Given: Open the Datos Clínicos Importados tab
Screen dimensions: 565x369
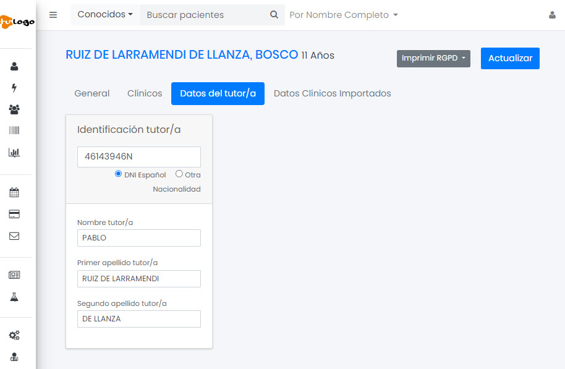Looking at the screenshot, I should tap(332, 93).
